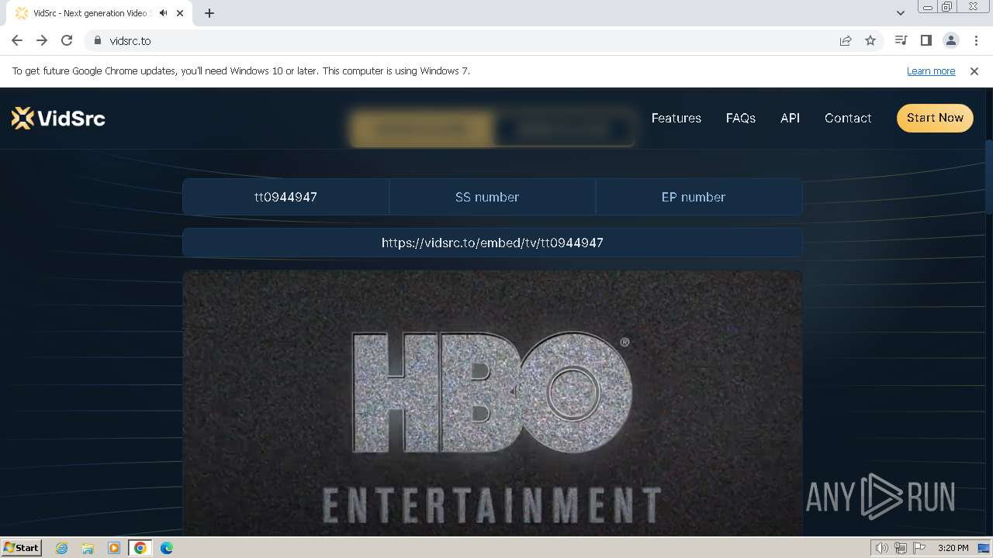Screen dimensions: 993x558
Task: Share this page from address bar
Action: (x=846, y=40)
